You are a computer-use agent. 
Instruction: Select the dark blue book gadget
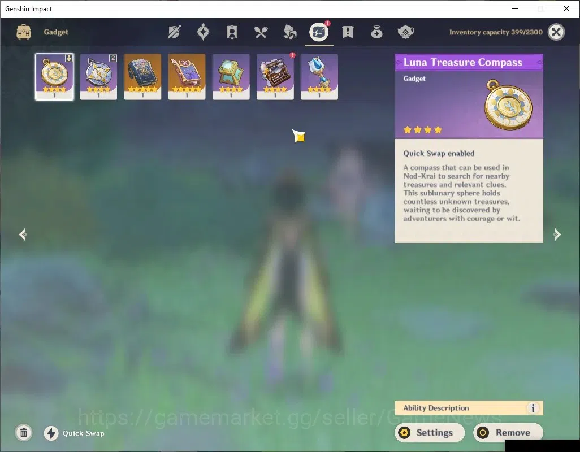click(x=142, y=76)
